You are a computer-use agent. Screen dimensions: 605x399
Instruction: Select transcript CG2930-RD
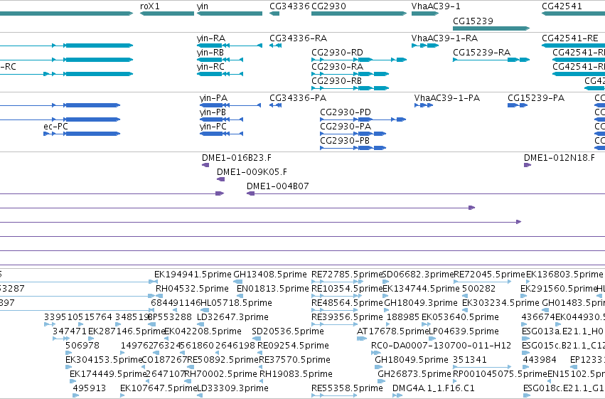coord(359,60)
